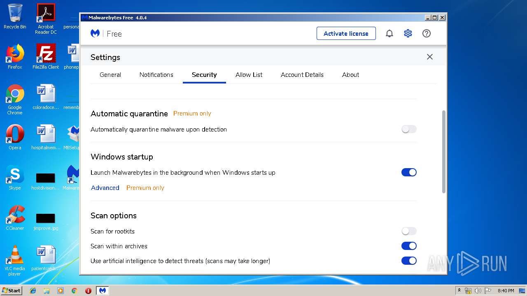Open the settings gear icon
This screenshot has width=527, height=296.
point(408,34)
